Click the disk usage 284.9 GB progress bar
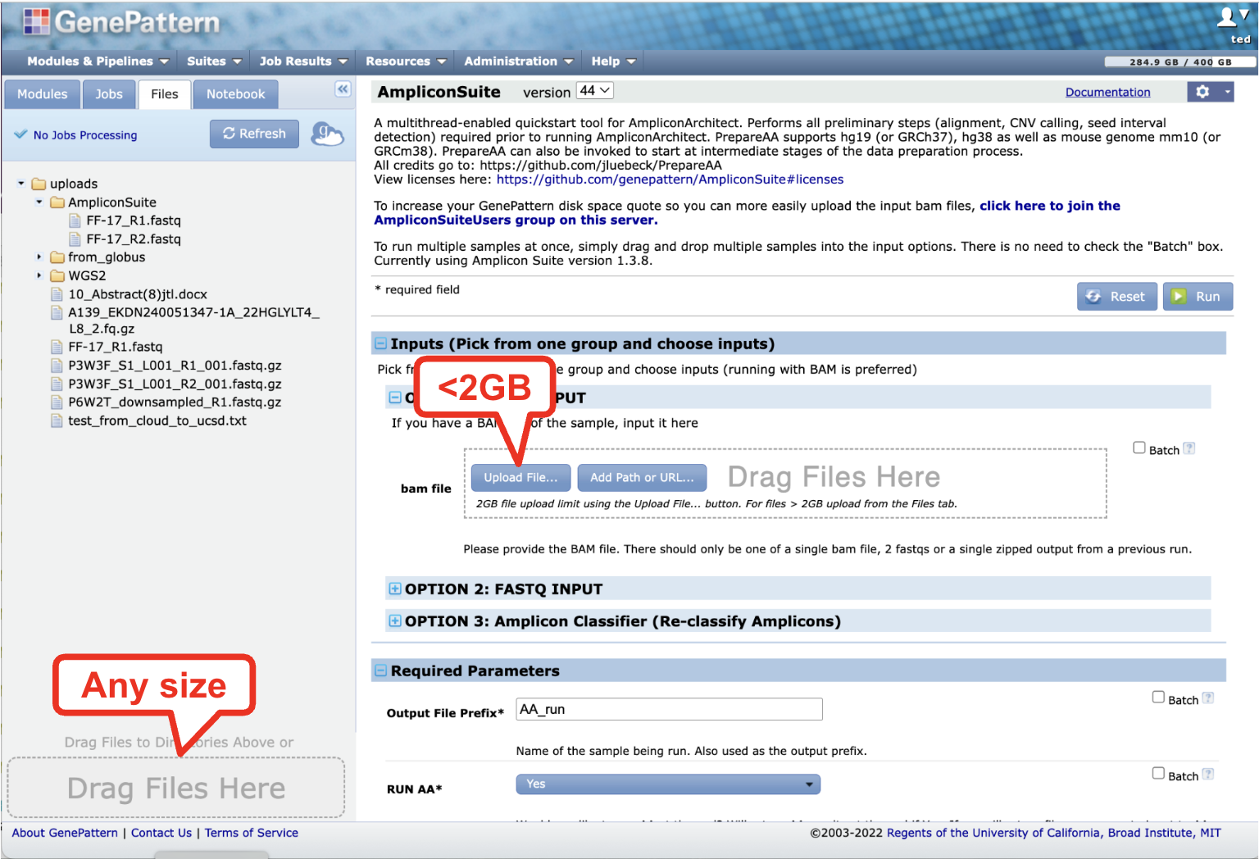This screenshot has height=859, width=1259. [1179, 62]
